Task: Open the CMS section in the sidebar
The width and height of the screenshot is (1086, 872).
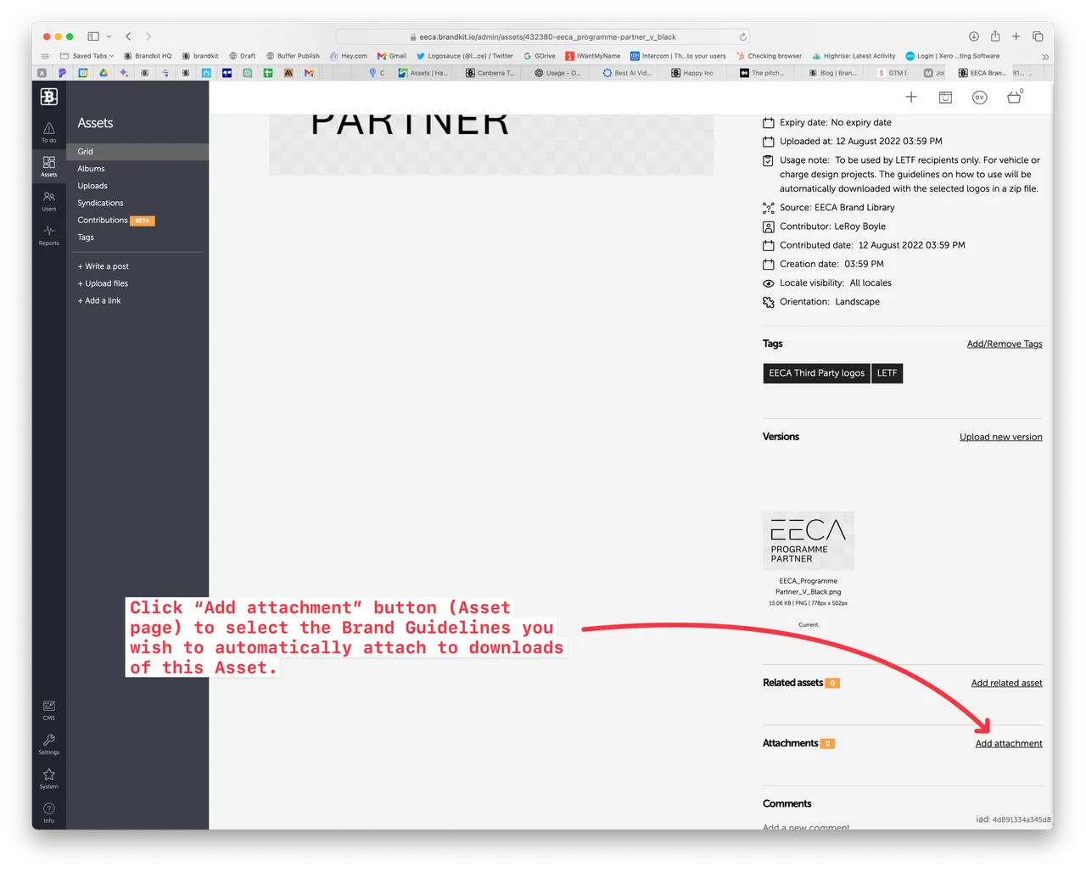Action: [49, 710]
